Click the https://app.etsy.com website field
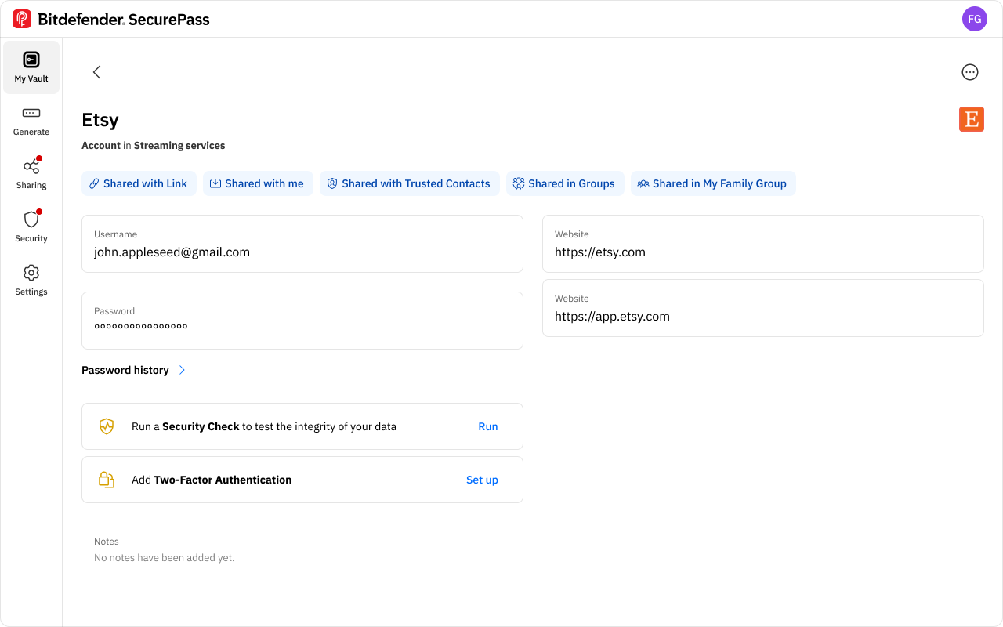Screen dimensions: 1003x627 pyautogui.click(x=763, y=308)
